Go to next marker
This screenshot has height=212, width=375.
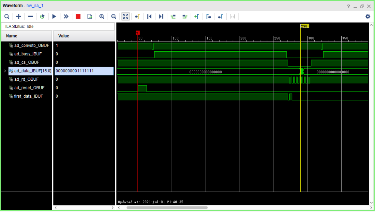click(x=220, y=17)
